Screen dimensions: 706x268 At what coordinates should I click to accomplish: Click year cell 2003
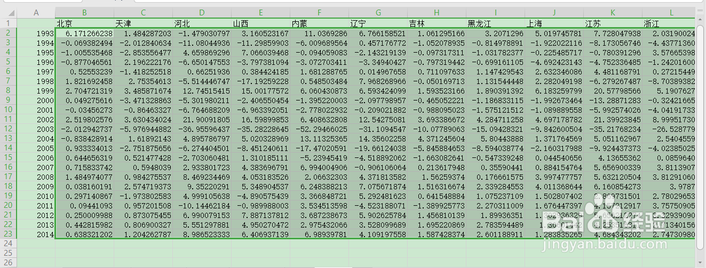tap(36, 129)
